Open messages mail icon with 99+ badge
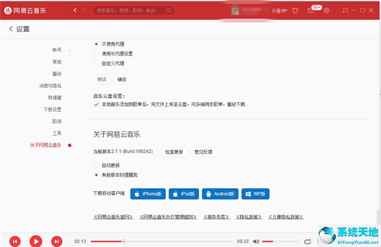381x247 pixels. pos(311,10)
